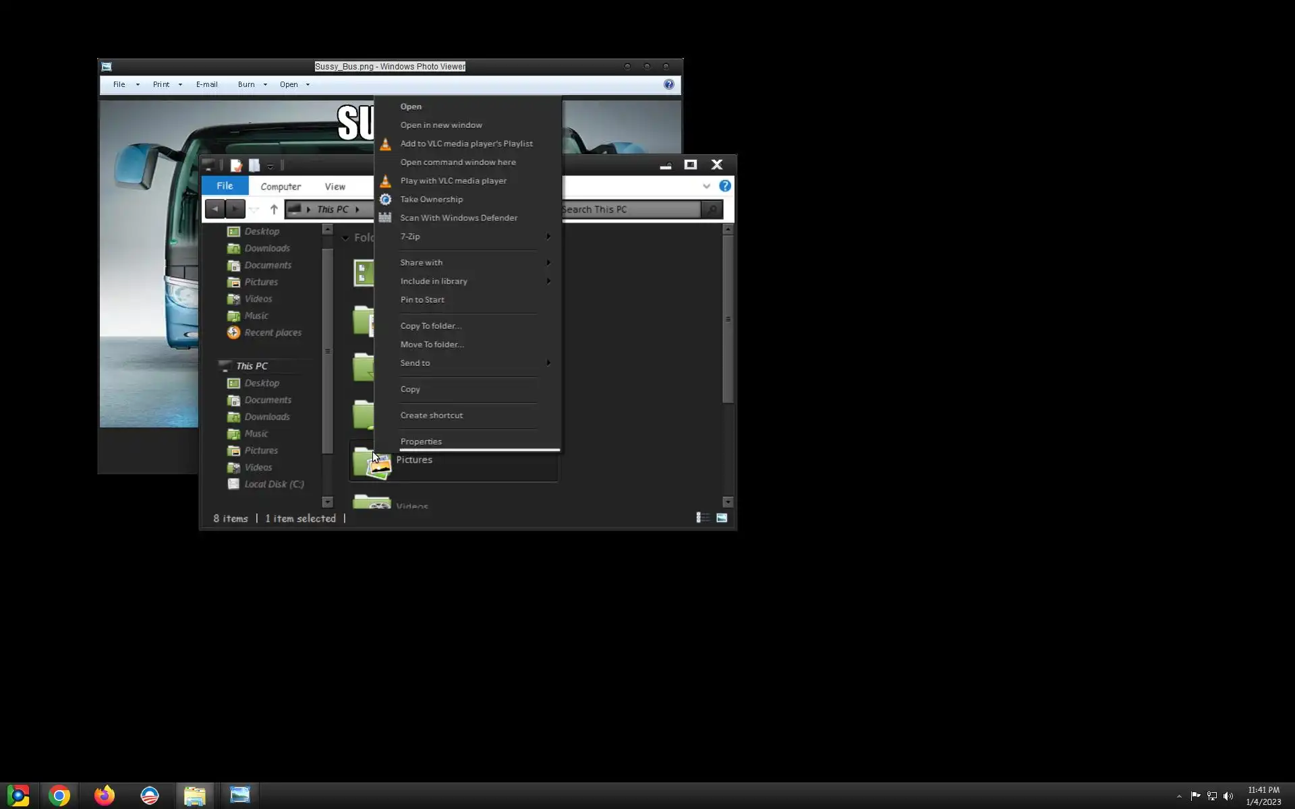1295x809 pixels.
Task: Select Take Ownership in context menu
Action: [x=431, y=200]
